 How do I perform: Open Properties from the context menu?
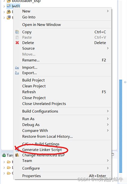click(x=32, y=176)
